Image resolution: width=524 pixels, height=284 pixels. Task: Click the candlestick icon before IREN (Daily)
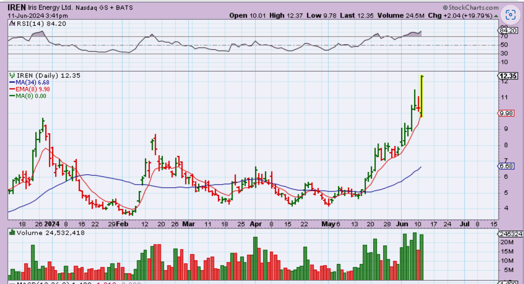coord(12,75)
